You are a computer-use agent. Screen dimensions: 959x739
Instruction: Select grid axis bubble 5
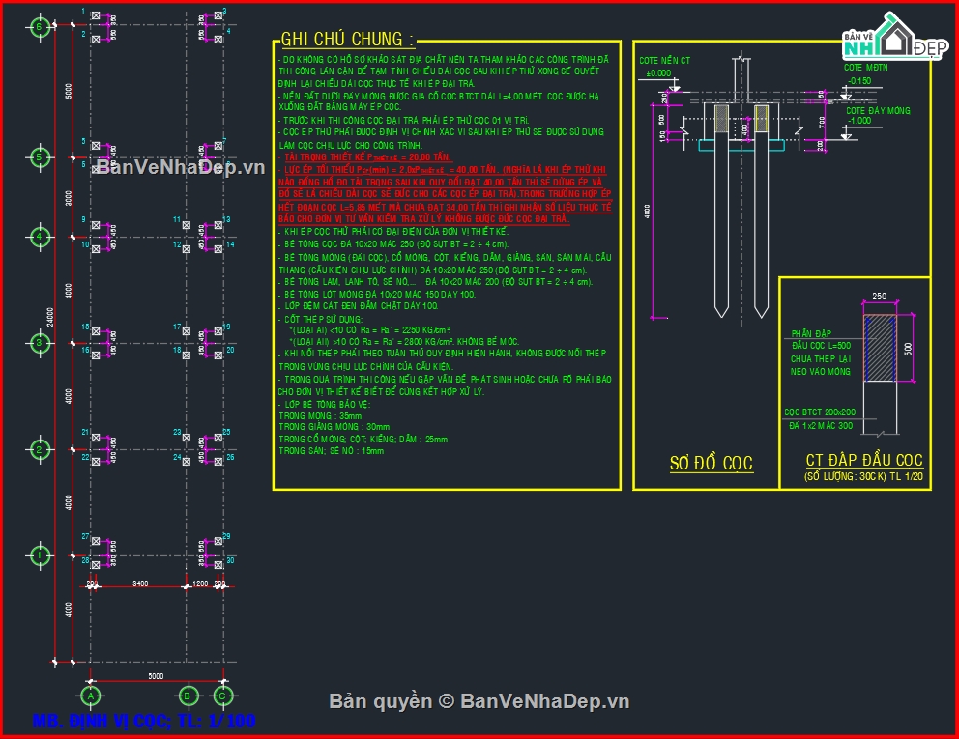[40, 157]
